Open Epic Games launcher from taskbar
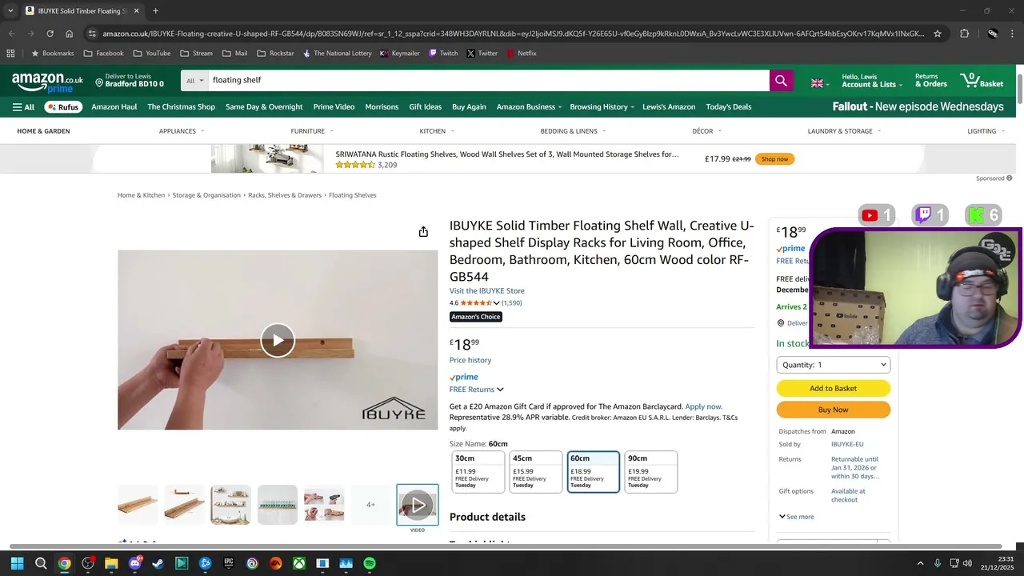The width and height of the screenshot is (1024, 576). (x=229, y=563)
